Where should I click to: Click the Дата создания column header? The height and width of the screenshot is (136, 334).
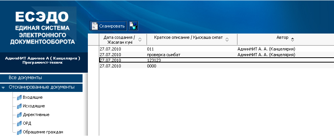coord(123,40)
